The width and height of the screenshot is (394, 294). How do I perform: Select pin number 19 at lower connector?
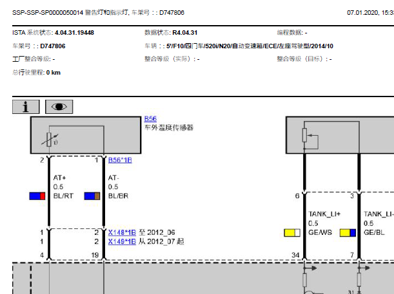95,255
